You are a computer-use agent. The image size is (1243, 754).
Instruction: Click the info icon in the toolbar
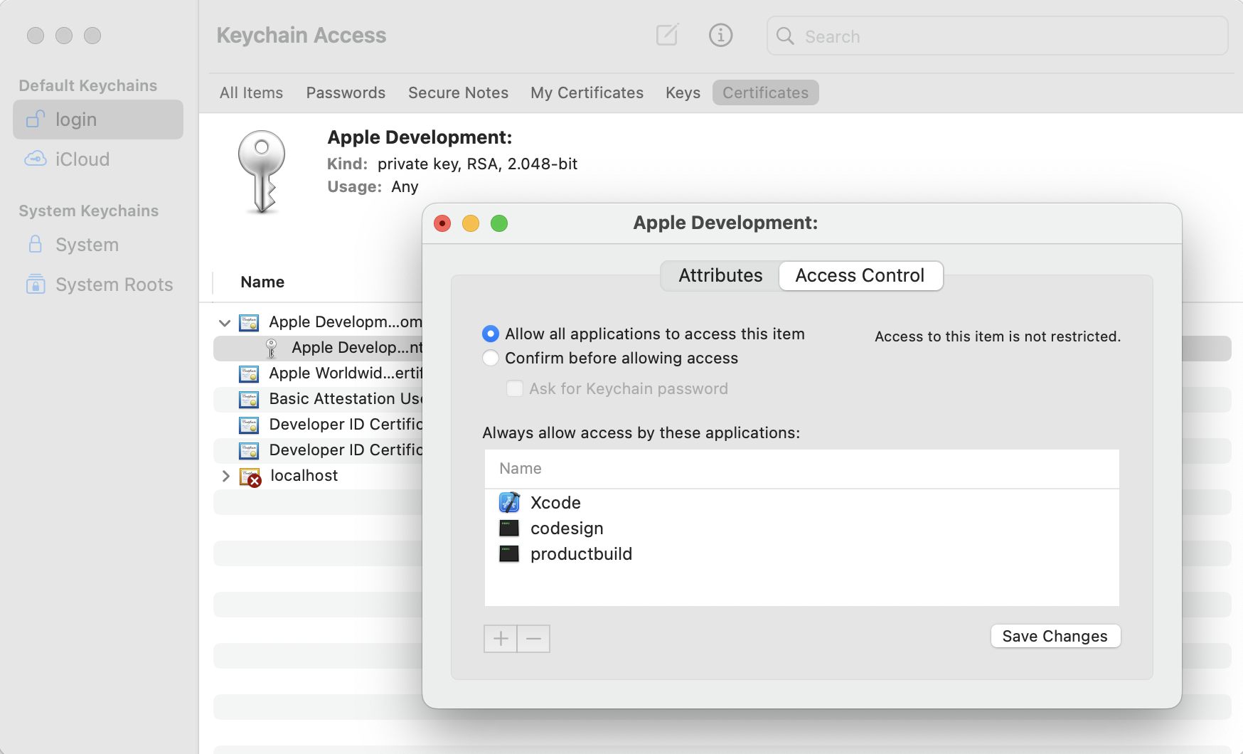tap(720, 35)
